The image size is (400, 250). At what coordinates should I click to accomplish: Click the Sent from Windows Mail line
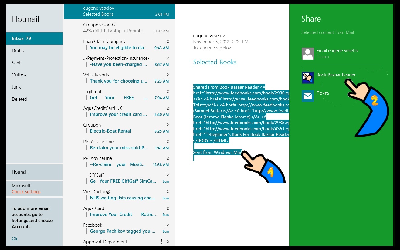(217, 152)
